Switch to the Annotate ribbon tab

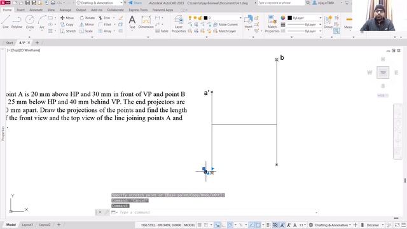pos(36,10)
